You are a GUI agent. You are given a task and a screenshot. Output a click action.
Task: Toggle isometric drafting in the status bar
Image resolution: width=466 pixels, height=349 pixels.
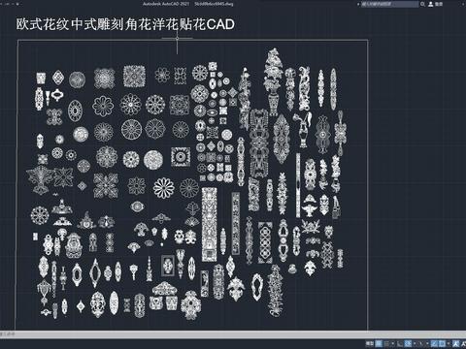(420, 343)
